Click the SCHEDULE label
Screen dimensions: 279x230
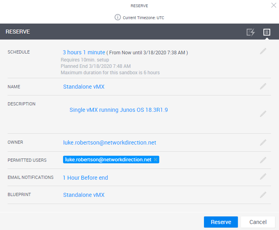pyautogui.click(x=19, y=52)
